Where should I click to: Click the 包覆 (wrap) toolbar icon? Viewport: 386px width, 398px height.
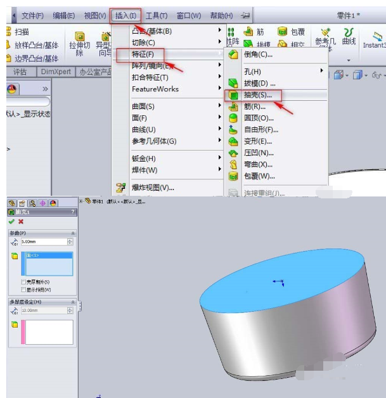[282, 32]
